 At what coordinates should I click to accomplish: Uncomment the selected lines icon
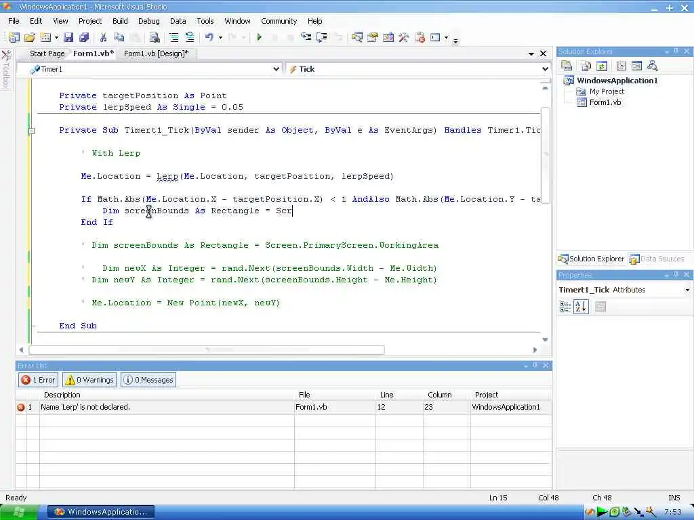[190, 38]
